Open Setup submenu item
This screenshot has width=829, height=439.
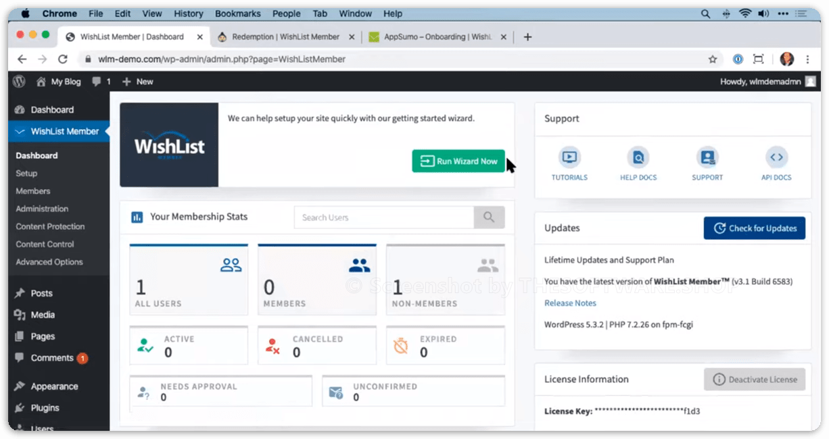pyautogui.click(x=26, y=174)
